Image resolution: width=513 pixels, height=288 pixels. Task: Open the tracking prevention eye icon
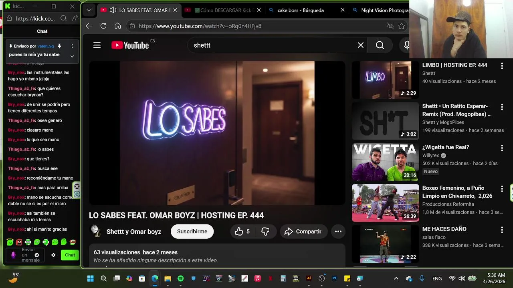pyautogui.click(x=390, y=26)
